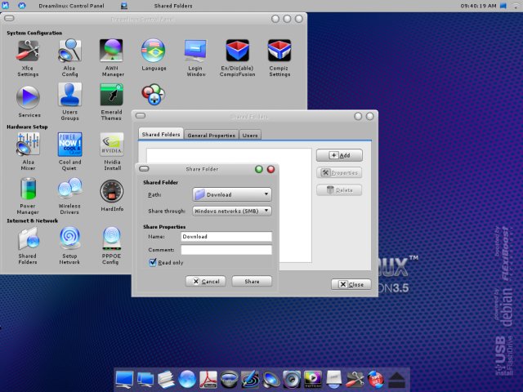The height and width of the screenshot is (392, 523).
Task: Switch to the General Properties tab
Action: click(x=211, y=135)
